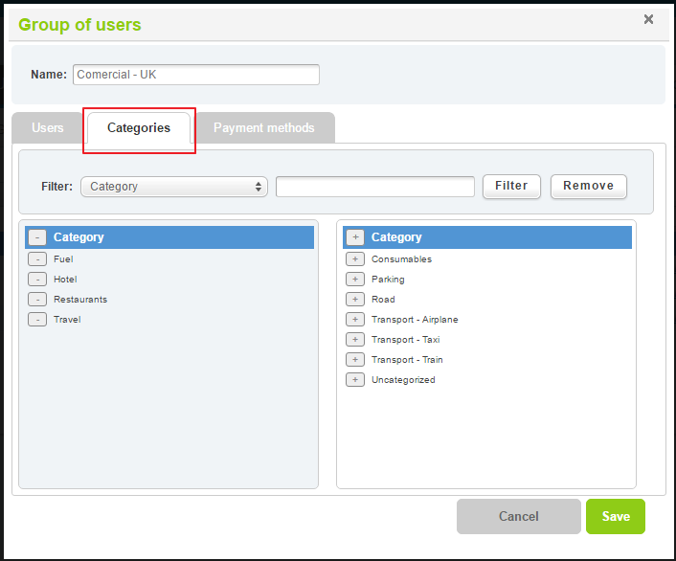676x561 pixels.
Task: Add the Uncategorized category
Action: [355, 380]
